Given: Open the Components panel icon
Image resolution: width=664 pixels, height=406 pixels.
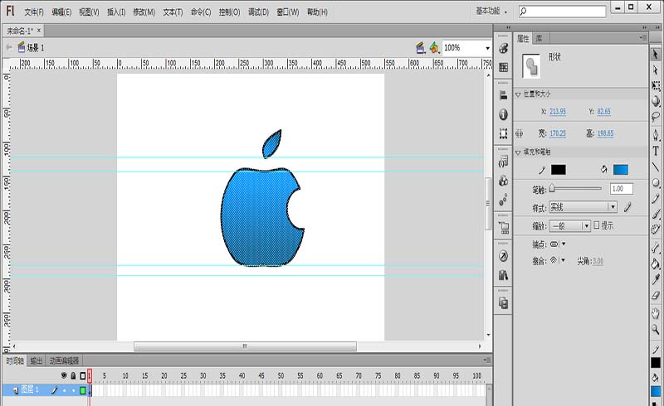Looking at the screenshot, I should [503, 181].
